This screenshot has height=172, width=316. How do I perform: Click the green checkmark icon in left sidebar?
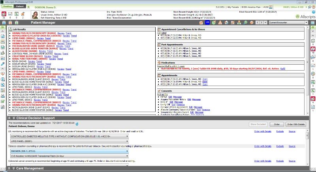tap(3, 101)
